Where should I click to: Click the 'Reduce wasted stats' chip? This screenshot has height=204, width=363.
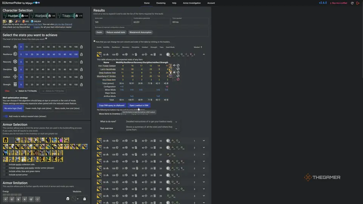[116, 32]
